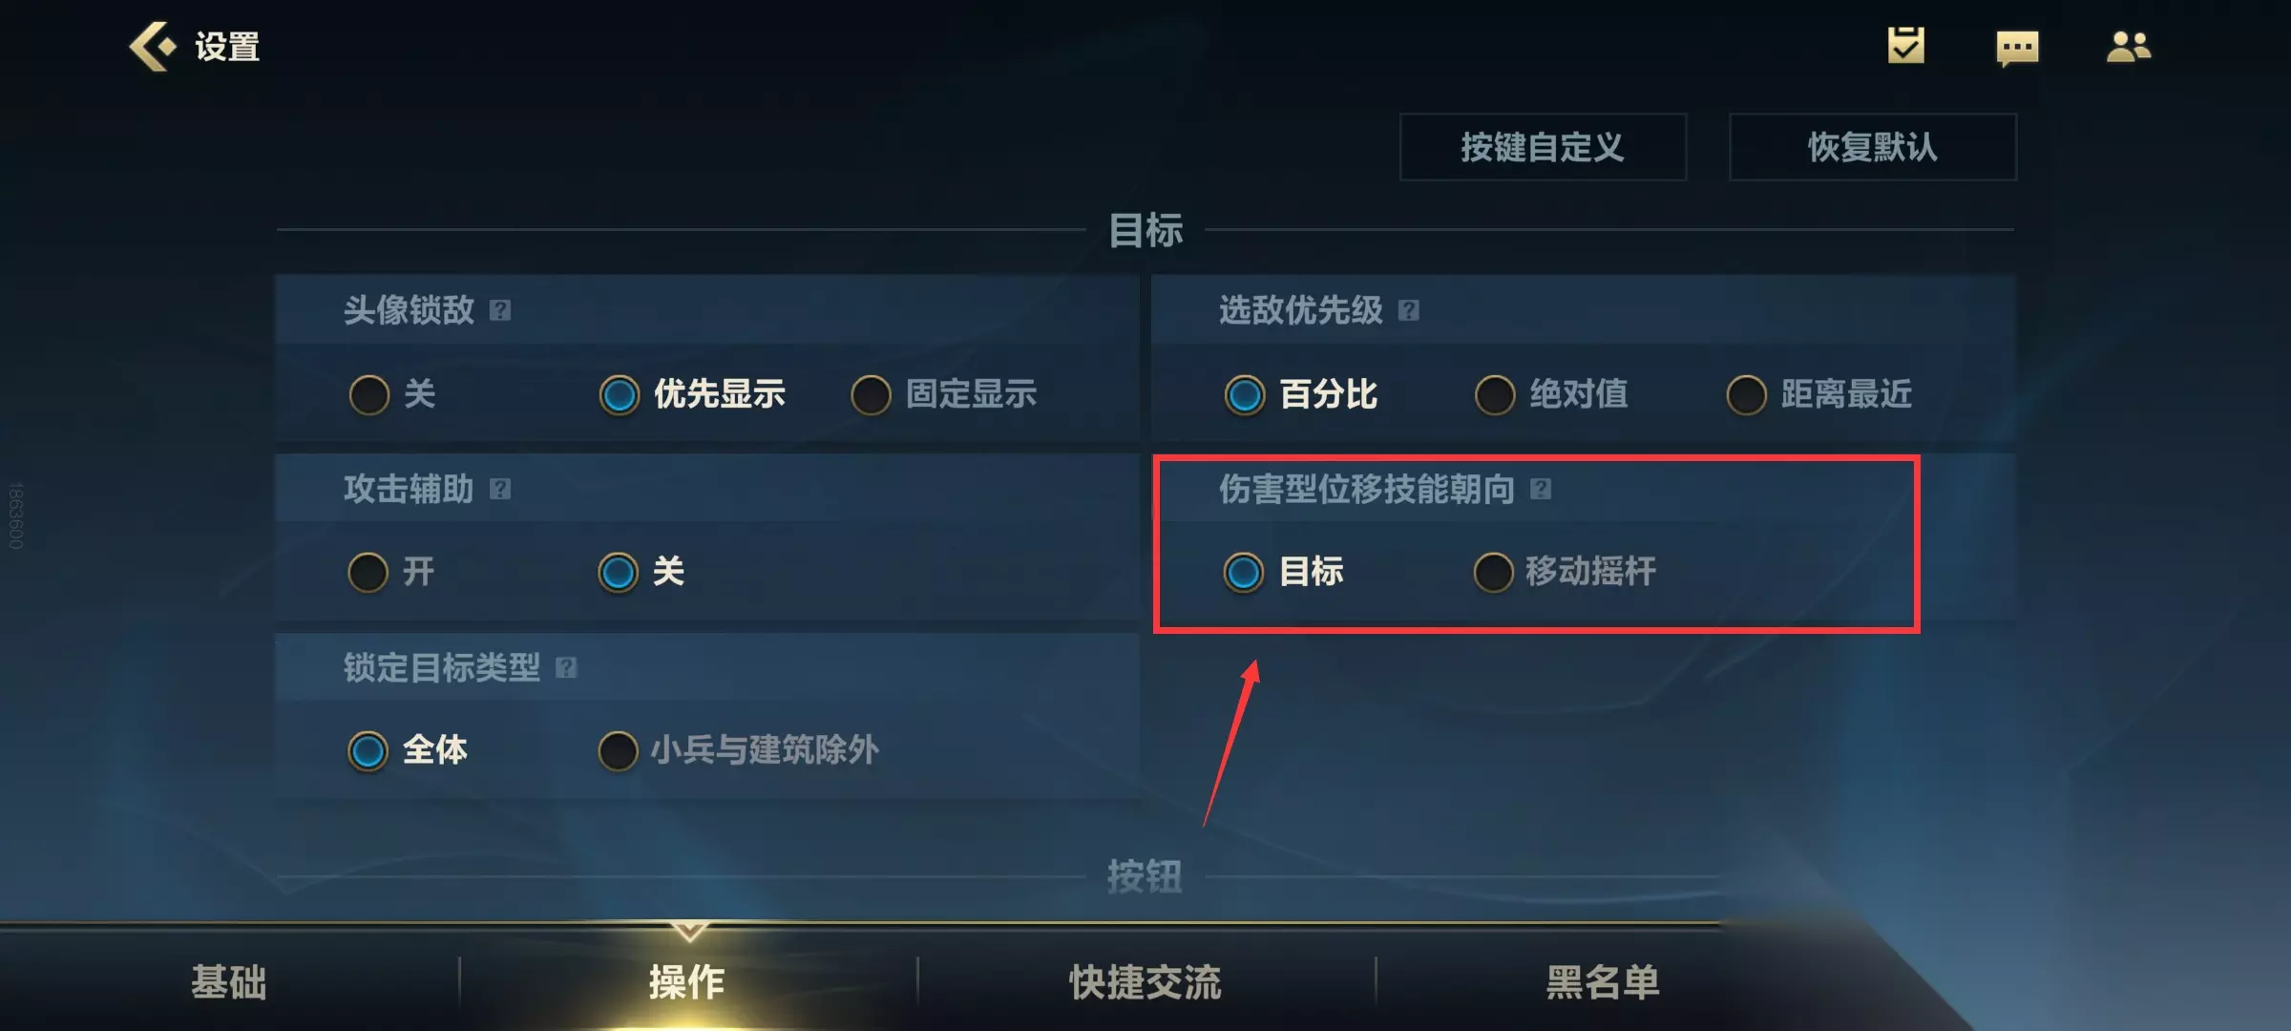Open the task checklist icon
The height and width of the screenshot is (1031, 2291).
pyautogui.click(x=1905, y=46)
